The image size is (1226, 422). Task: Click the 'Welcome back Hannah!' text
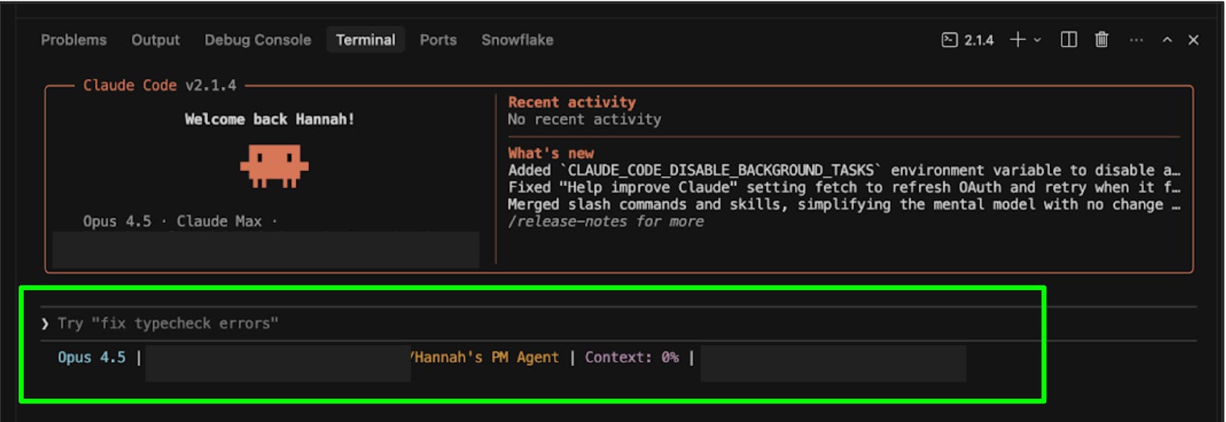click(269, 119)
